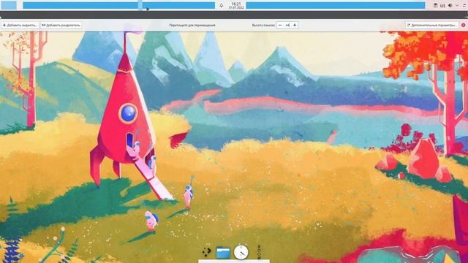This screenshot has width=468, height=263.
Task: Click the pager widget beside the analog clock
Action: pos(259,252)
